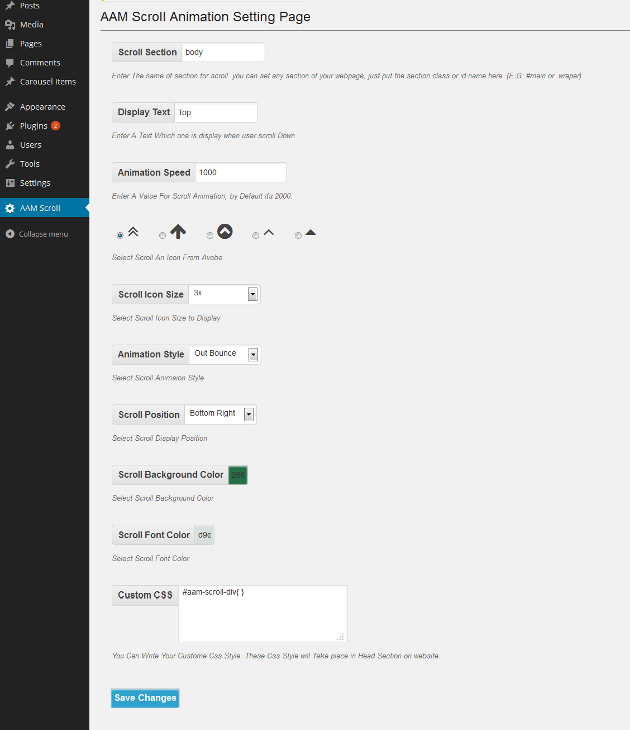Click the Animation Speed label
The height and width of the screenshot is (730, 630).
[154, 172]
